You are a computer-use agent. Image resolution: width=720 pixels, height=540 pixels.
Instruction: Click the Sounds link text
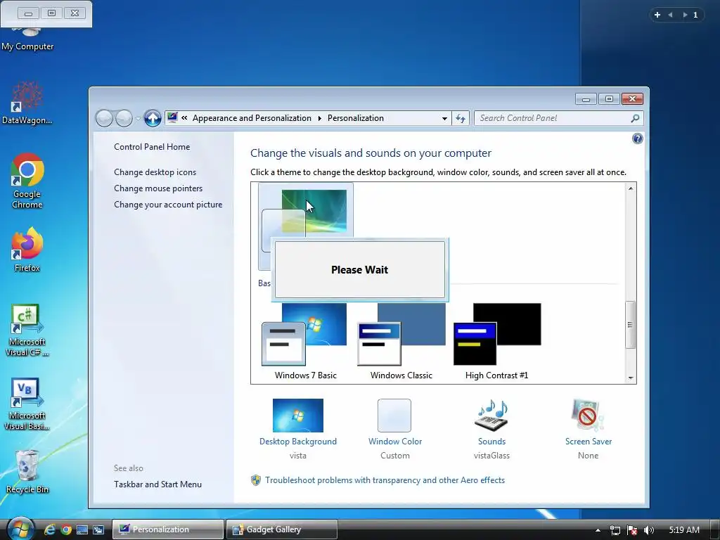[x=491, y=442]
